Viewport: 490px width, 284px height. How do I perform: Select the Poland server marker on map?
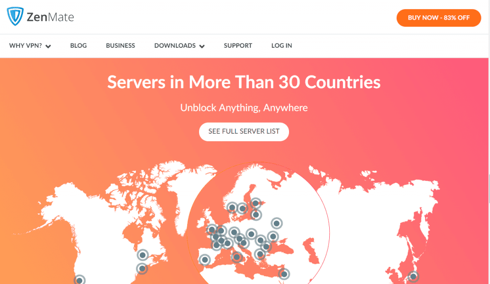[x=251, y=233]
